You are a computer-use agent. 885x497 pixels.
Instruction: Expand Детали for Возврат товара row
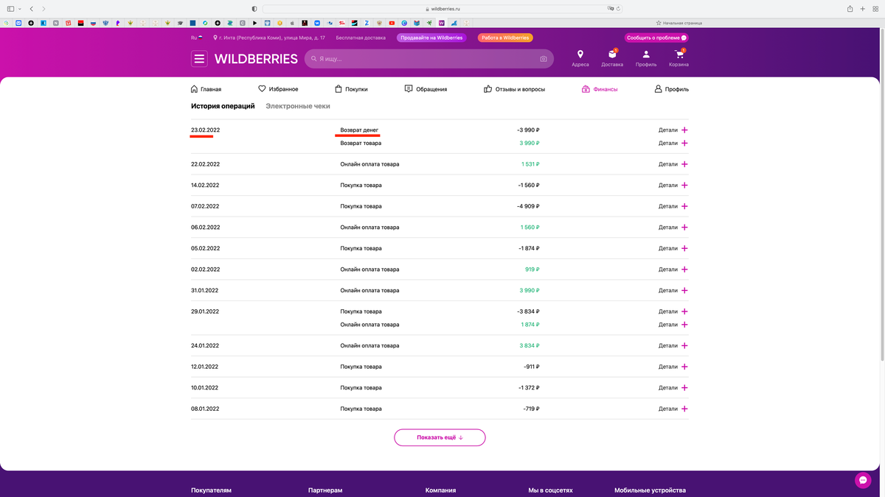[x=673, y=143]
